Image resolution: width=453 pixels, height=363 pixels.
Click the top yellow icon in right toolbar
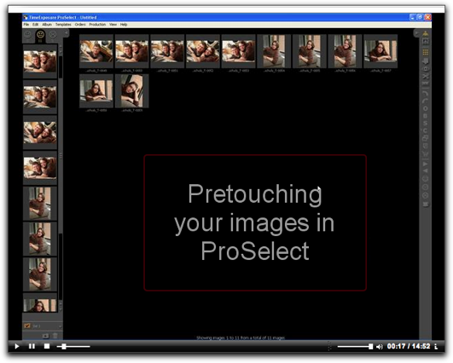pos(425,33)
